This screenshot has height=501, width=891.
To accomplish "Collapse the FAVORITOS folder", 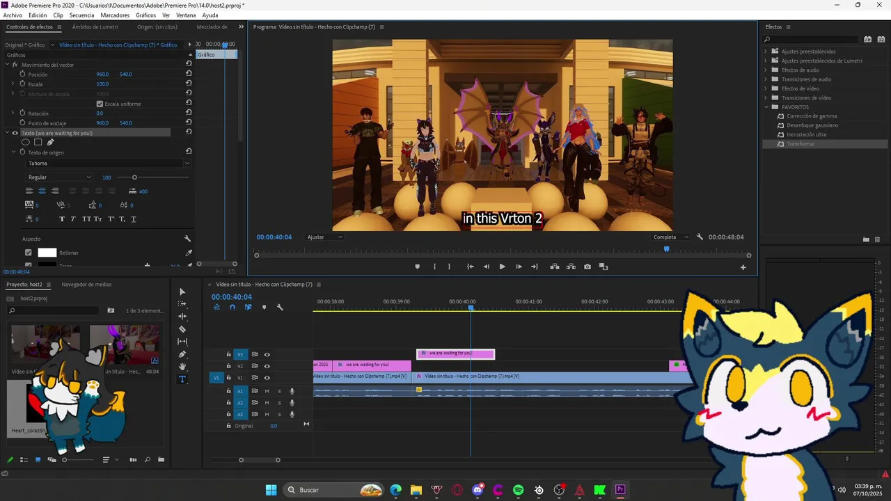I will tap(766, 107).
